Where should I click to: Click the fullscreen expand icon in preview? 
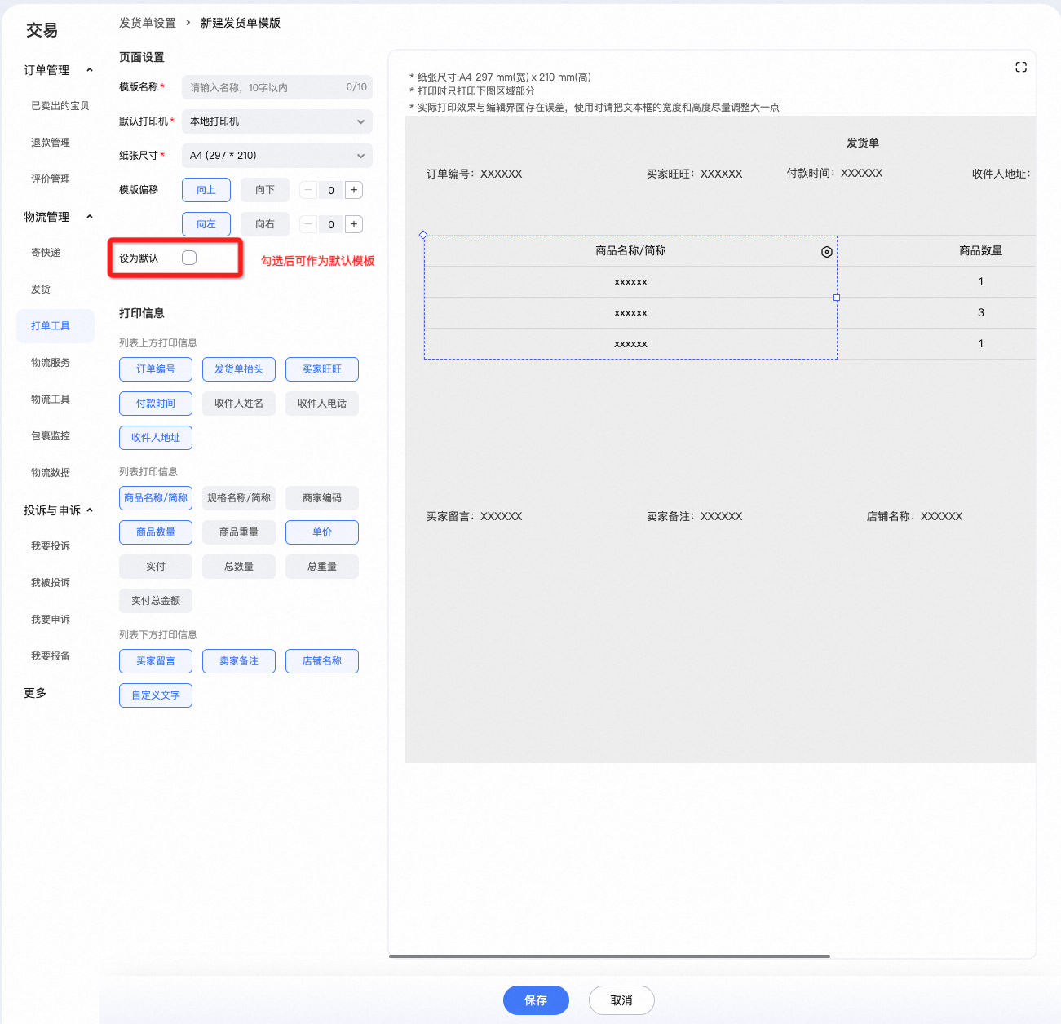[x=1020, y=67]
